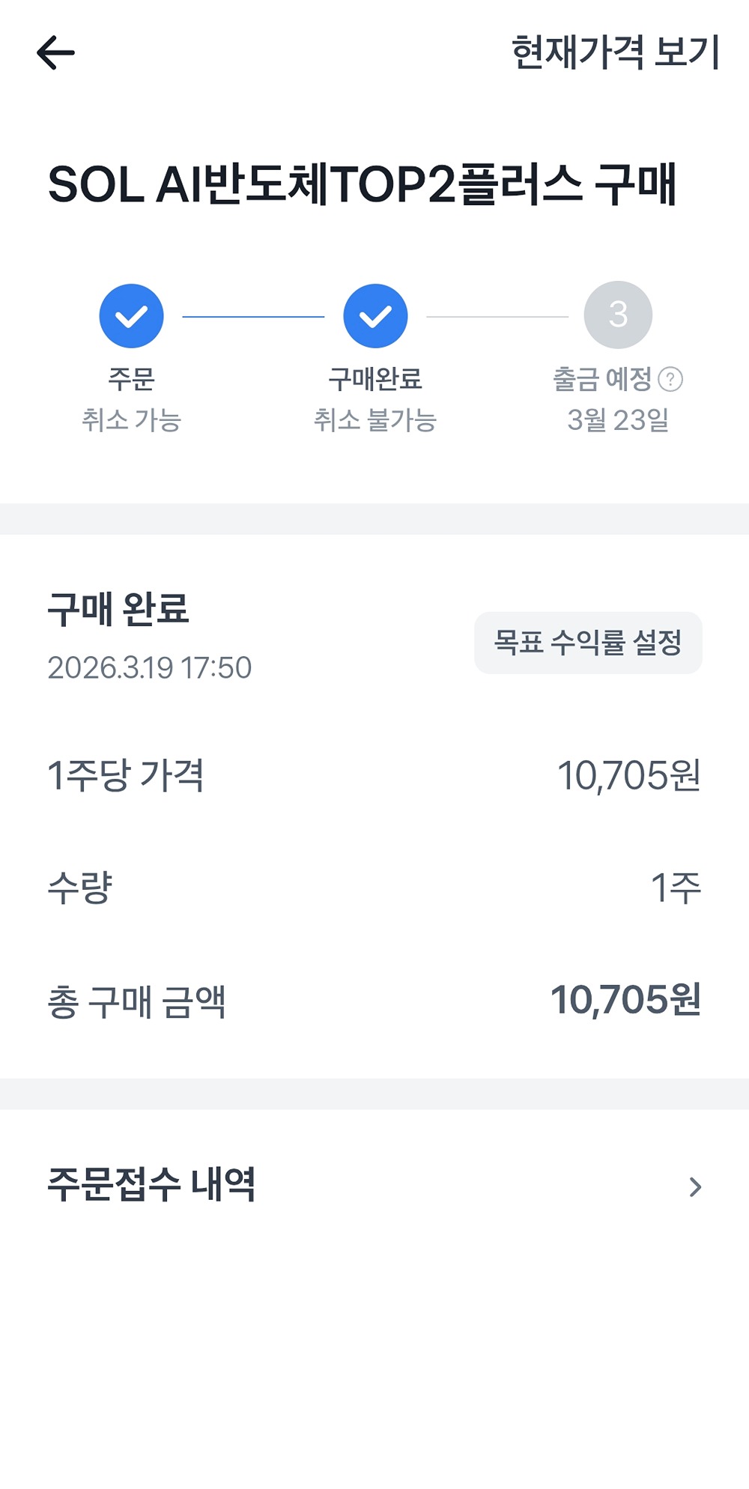Tap the 주문 step checkmark circle

(132, 316)
